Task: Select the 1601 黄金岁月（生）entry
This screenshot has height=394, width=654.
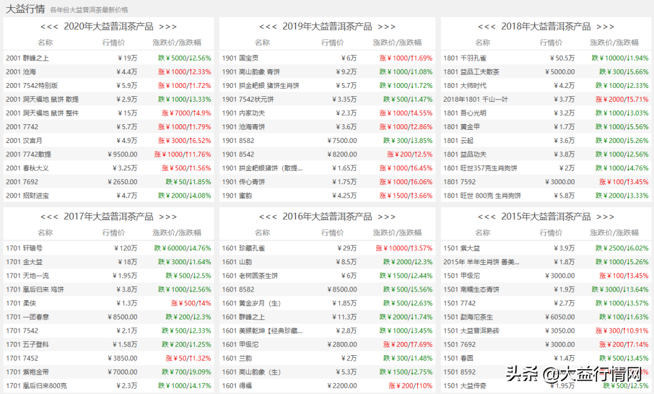Action: pyautogui.click(x=251, y=303)
